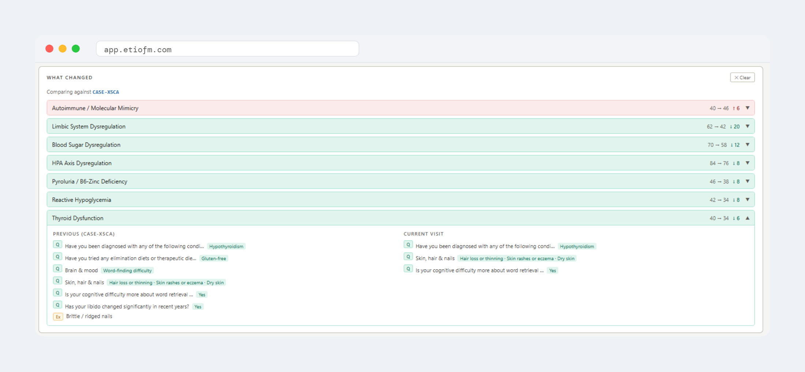Click Q icon beside Brain & mood
The image size is (805, 372).
(x=57, y=269)
